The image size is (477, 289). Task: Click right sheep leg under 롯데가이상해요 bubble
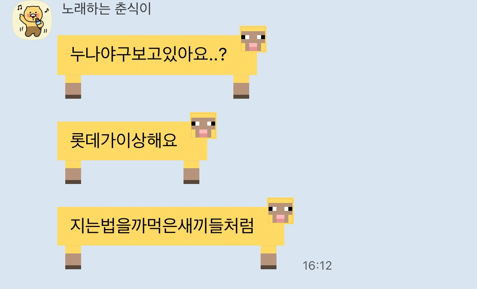(191, 172)
